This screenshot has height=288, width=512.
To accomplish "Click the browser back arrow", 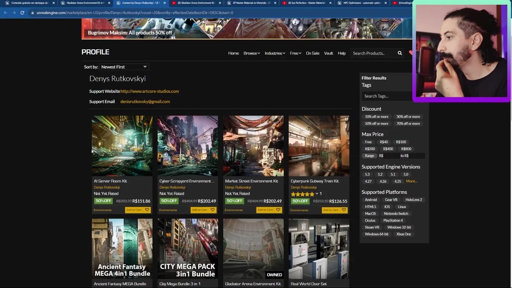I will (6, 13).
